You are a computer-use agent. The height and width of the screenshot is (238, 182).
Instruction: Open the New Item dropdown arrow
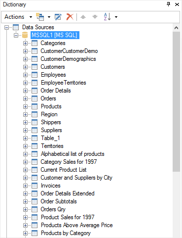(49, 17)
